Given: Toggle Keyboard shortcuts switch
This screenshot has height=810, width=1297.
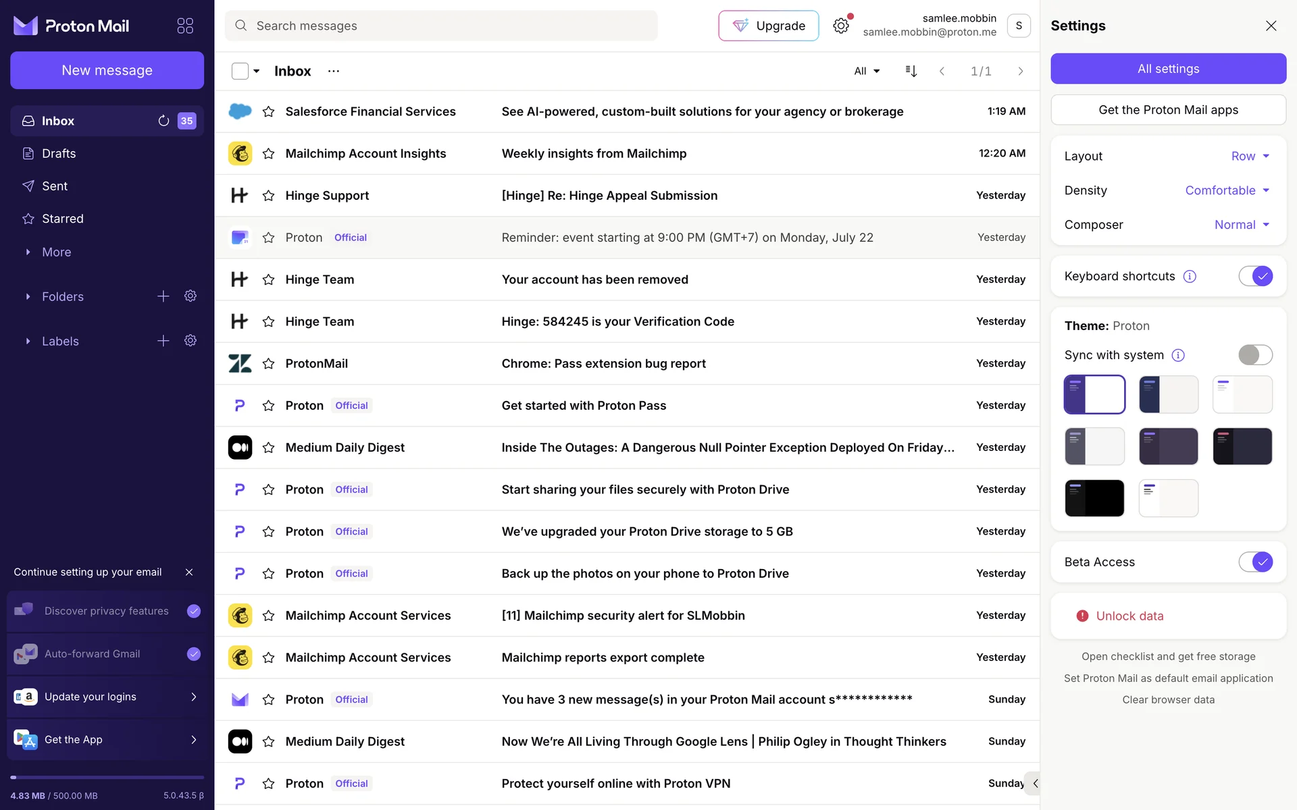Looking at the screenshot, I should pyautogui.click(x=1255, y=276).
